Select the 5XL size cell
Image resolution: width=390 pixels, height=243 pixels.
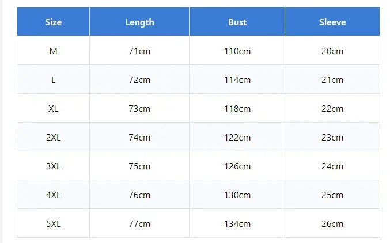[53, 223]
